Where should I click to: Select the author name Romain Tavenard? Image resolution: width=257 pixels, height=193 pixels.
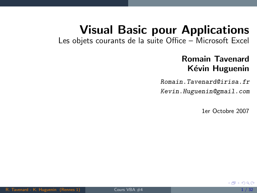pyautogui.click(x=216, y=59)
